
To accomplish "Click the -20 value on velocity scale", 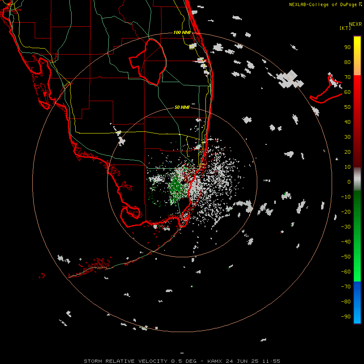I will click(x=346, y=212).
